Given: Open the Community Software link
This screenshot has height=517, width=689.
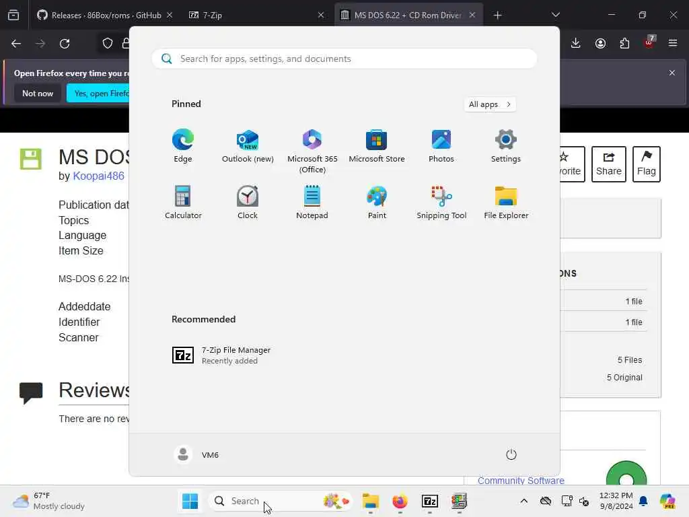Looking at the screenshot, I should pos(521,481).
